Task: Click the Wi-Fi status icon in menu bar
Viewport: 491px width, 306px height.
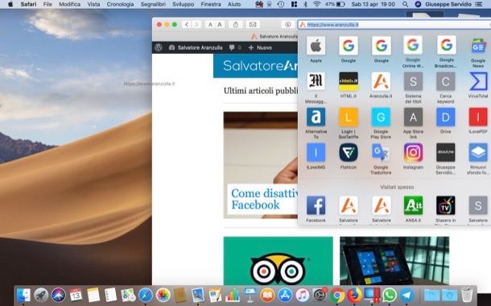Action: 317,4
